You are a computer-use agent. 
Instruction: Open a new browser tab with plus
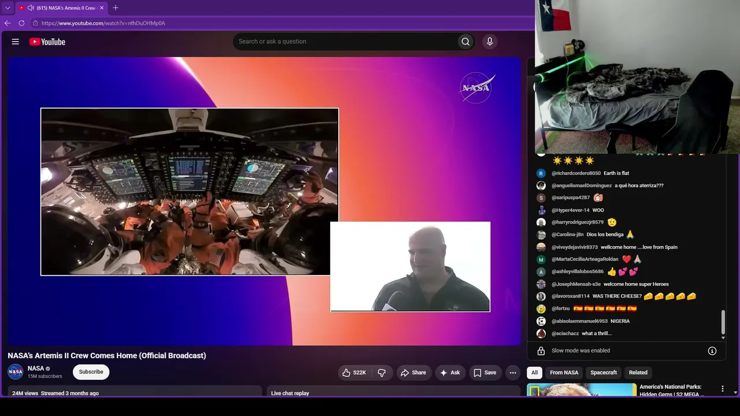pos(116,8)
